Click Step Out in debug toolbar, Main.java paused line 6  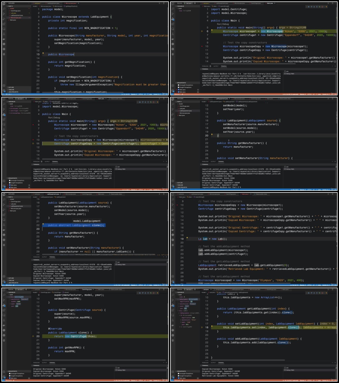(x=316, y=7)
